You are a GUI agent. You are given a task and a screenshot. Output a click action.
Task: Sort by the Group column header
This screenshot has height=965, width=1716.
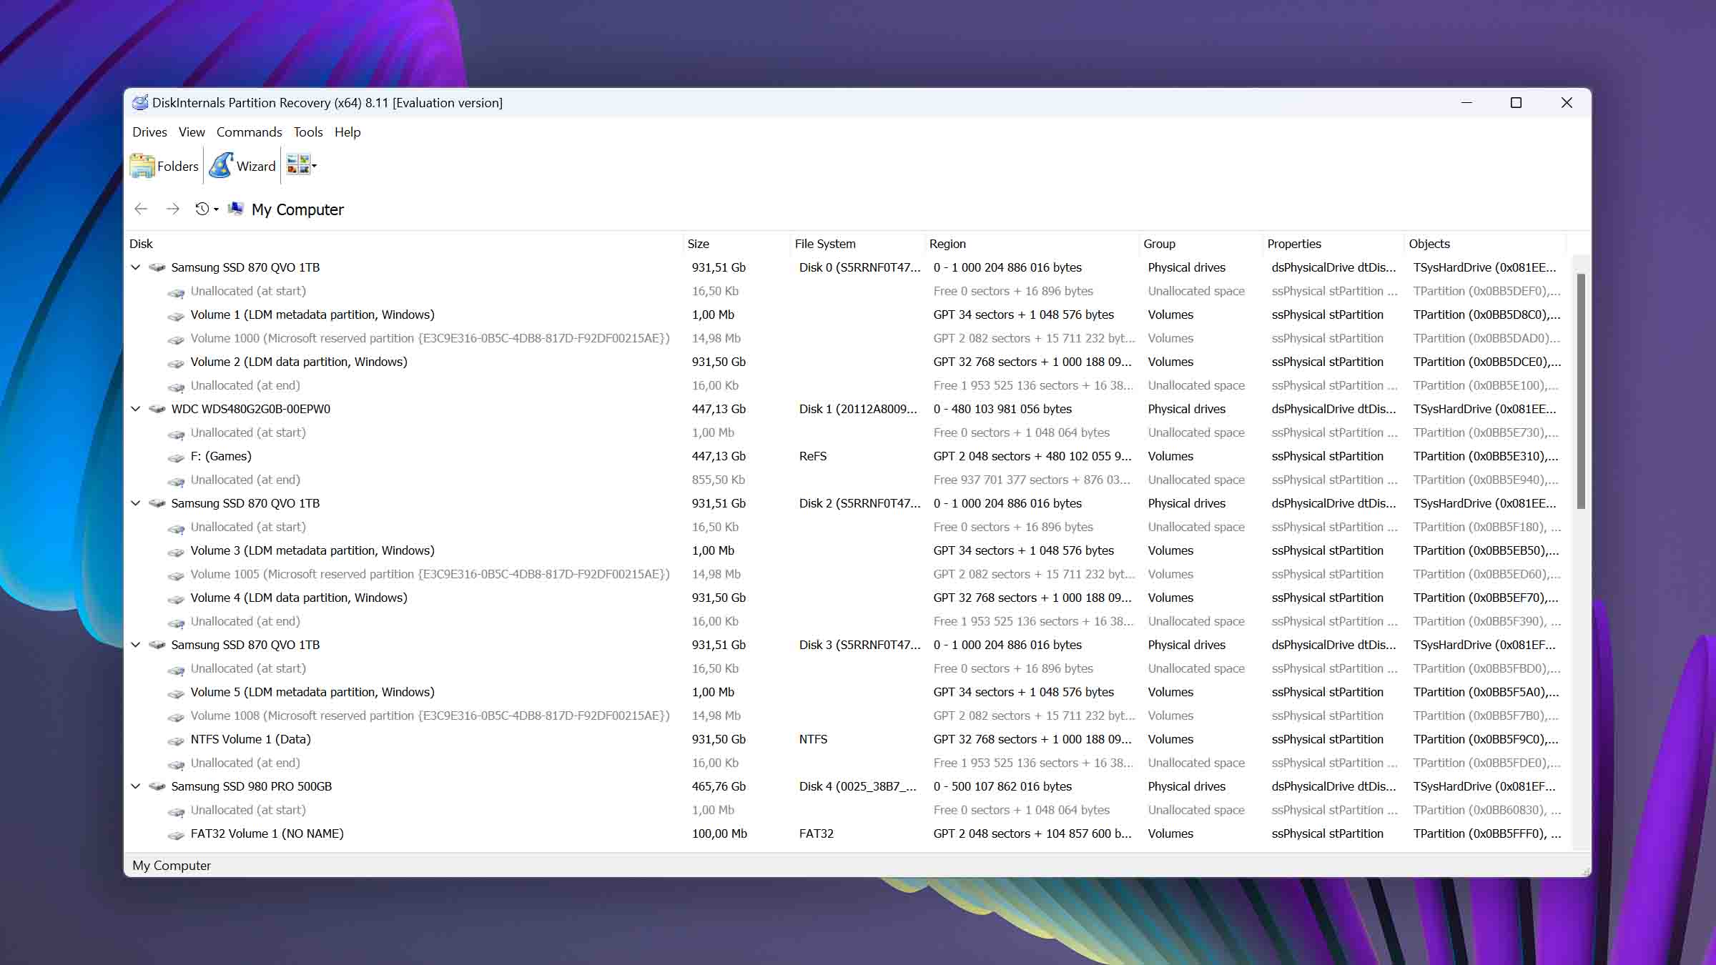tap(1200, 244)
